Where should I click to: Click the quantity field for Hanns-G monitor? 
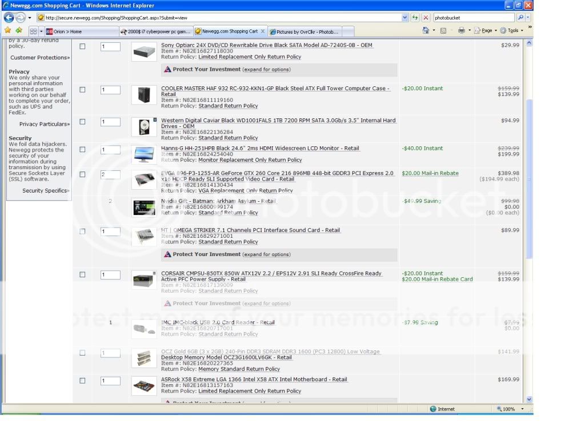[110, 150]
